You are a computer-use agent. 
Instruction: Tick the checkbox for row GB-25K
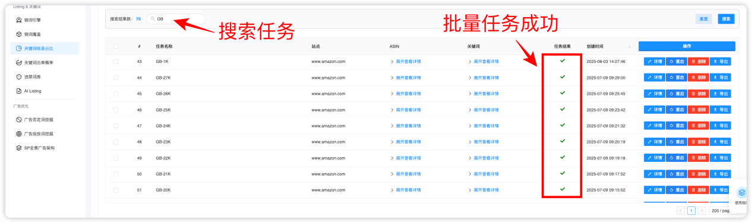116,110
